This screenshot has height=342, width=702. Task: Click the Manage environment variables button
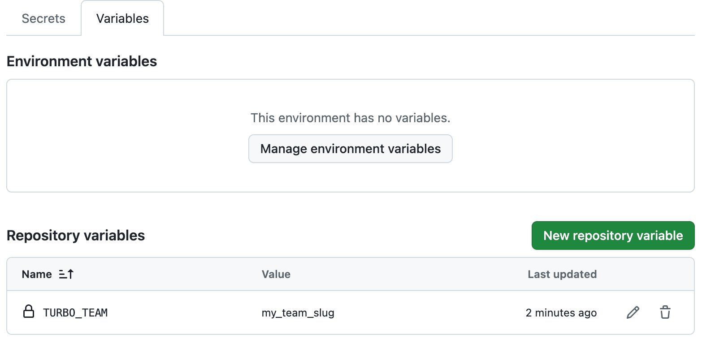click(x=350, y=149)
